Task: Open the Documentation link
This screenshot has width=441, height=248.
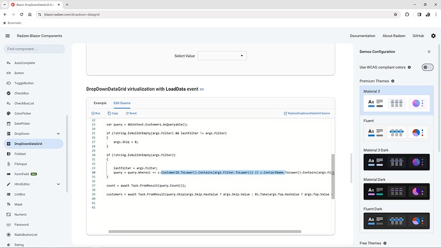Action: coord(362,36)
